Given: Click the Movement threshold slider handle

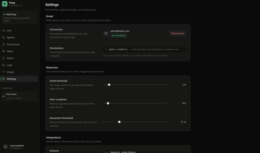Looking at the screenshot, I should tap(119, 122).
